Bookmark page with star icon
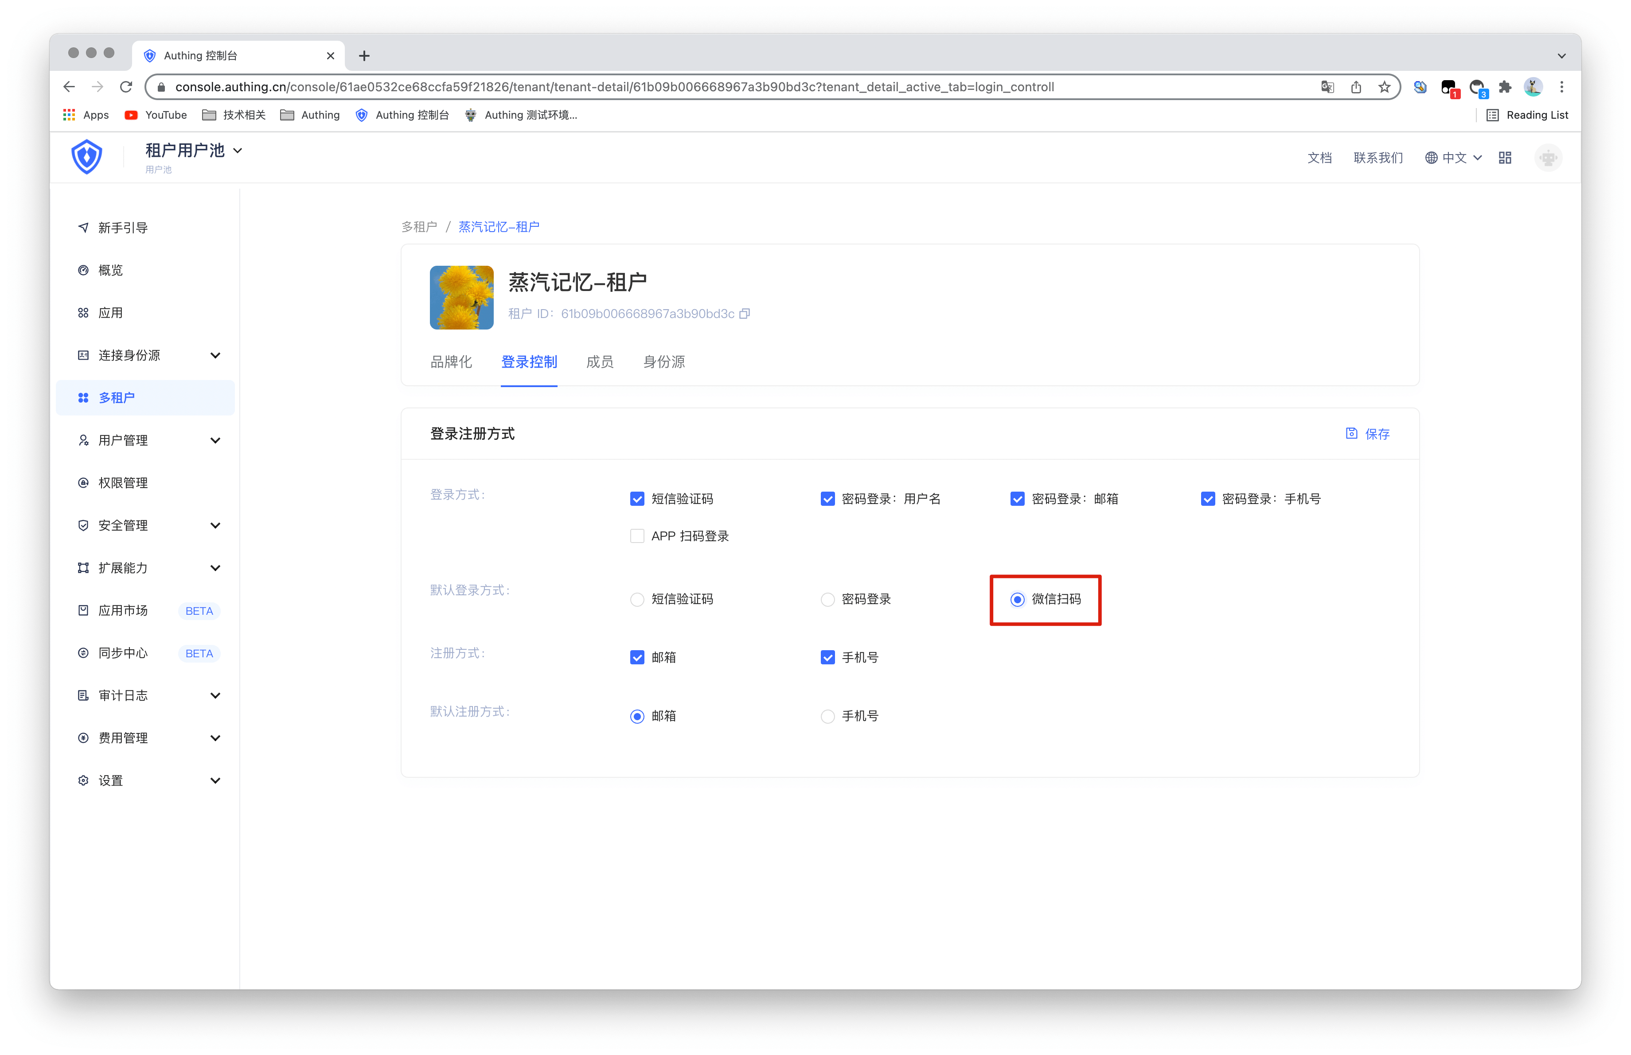This screenshot has height=1055, width=1631. [1384, 87]
